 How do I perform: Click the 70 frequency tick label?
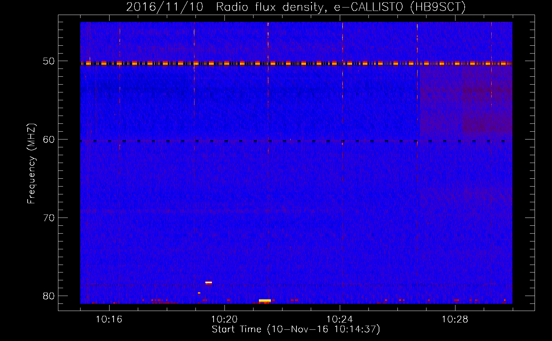49,218
